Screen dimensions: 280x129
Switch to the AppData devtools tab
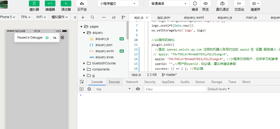(168, 82)
